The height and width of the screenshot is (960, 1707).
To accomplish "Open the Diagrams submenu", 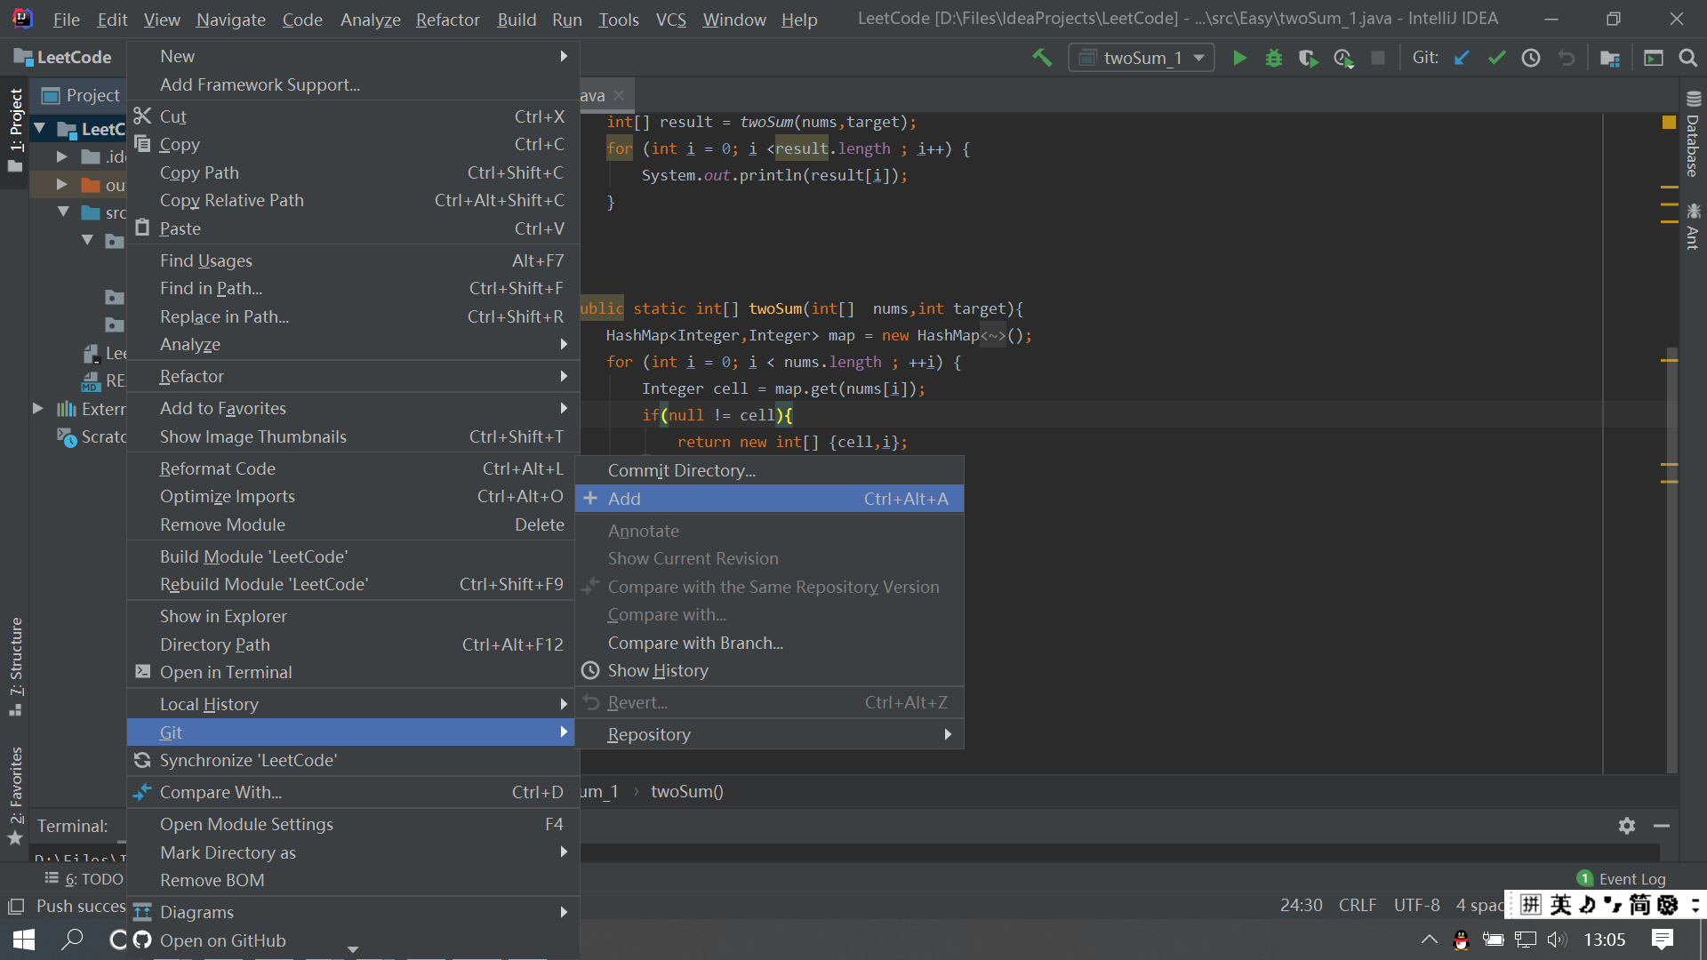I will [x=353, y=912].
